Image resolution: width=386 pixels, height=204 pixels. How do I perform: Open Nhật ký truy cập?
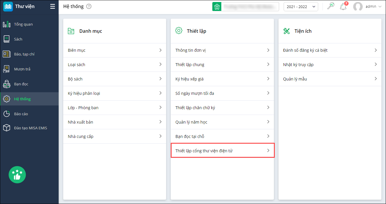330,65
